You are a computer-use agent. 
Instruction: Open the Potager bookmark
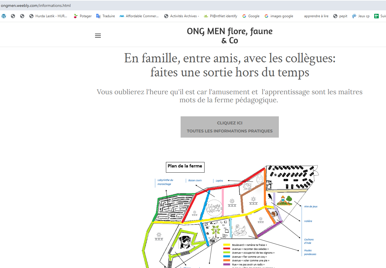tap(82, 16)
